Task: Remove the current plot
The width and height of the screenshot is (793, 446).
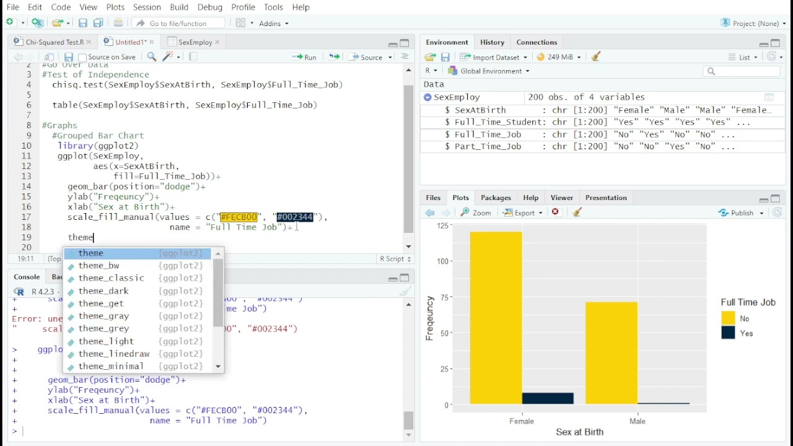Action: tap(556, 212)
